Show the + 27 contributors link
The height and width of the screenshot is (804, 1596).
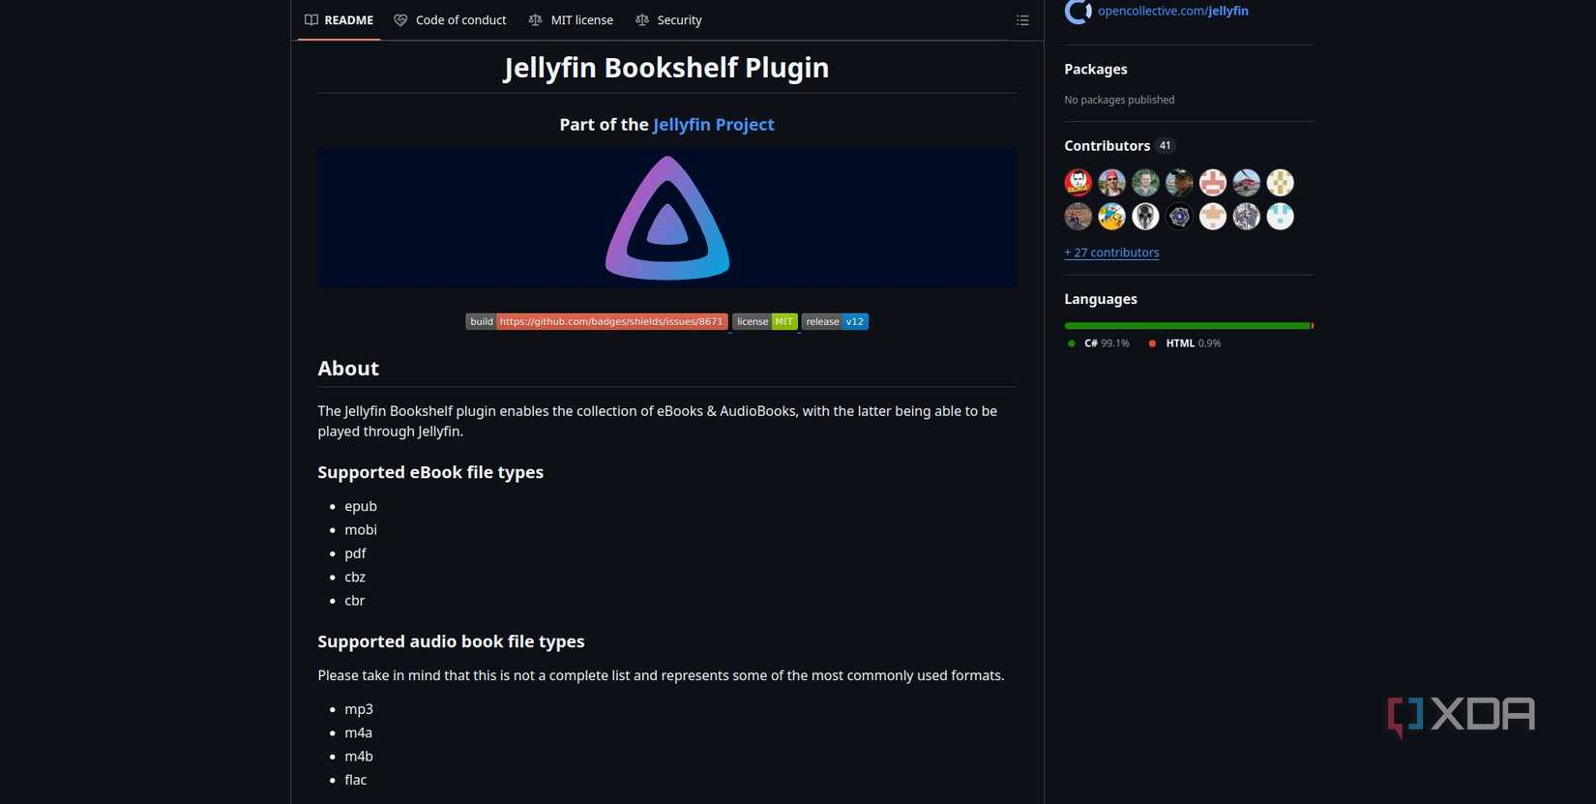[x=1111, y=253]
